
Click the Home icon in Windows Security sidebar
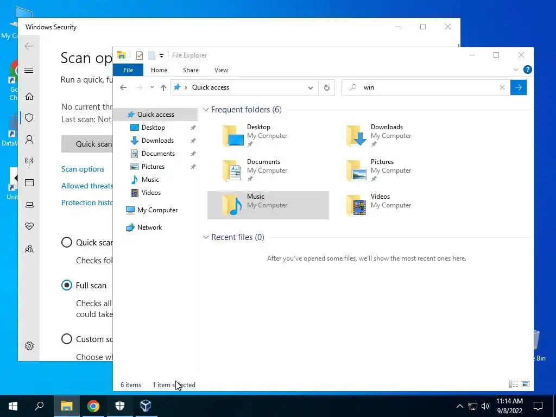click(x=29, y=96)
